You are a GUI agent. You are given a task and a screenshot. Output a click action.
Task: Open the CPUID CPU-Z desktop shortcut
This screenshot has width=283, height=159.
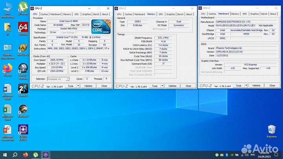(x=23, y=133)
